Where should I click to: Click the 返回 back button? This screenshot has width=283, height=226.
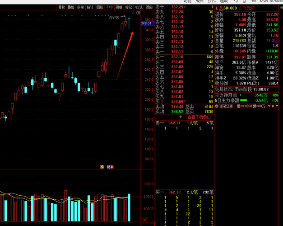pyautogui.click(x=149, y=7)
